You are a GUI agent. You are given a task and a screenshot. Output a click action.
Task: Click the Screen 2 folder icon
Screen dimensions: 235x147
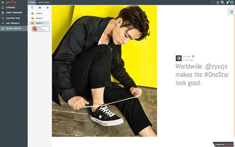click(x=33, y=18)
